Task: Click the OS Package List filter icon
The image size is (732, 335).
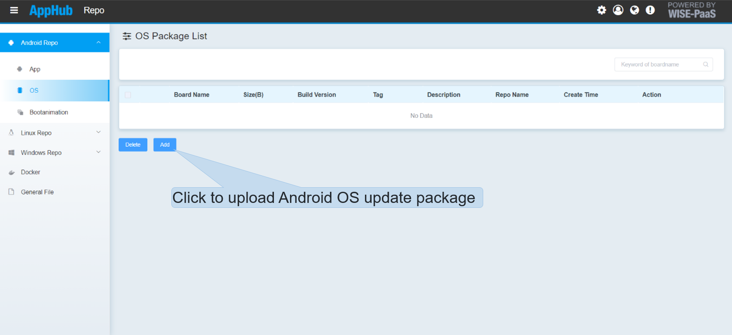Action: 127,36
